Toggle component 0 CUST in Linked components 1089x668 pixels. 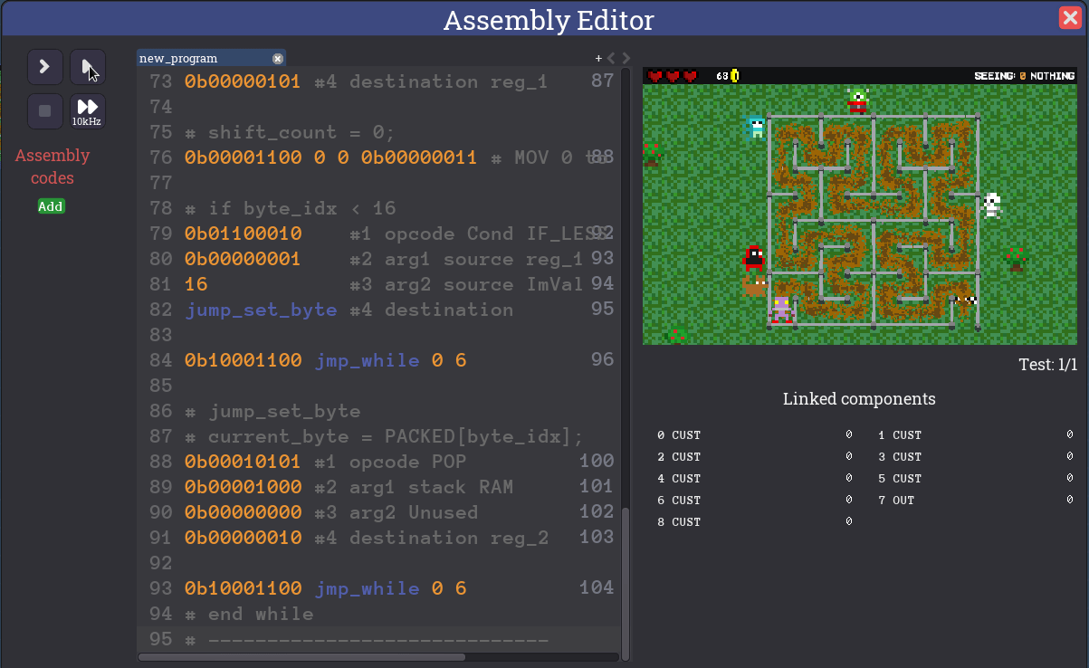click(678, 435)
